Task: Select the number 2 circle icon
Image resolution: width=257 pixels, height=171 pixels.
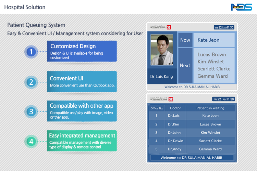Action: (31, 82)
